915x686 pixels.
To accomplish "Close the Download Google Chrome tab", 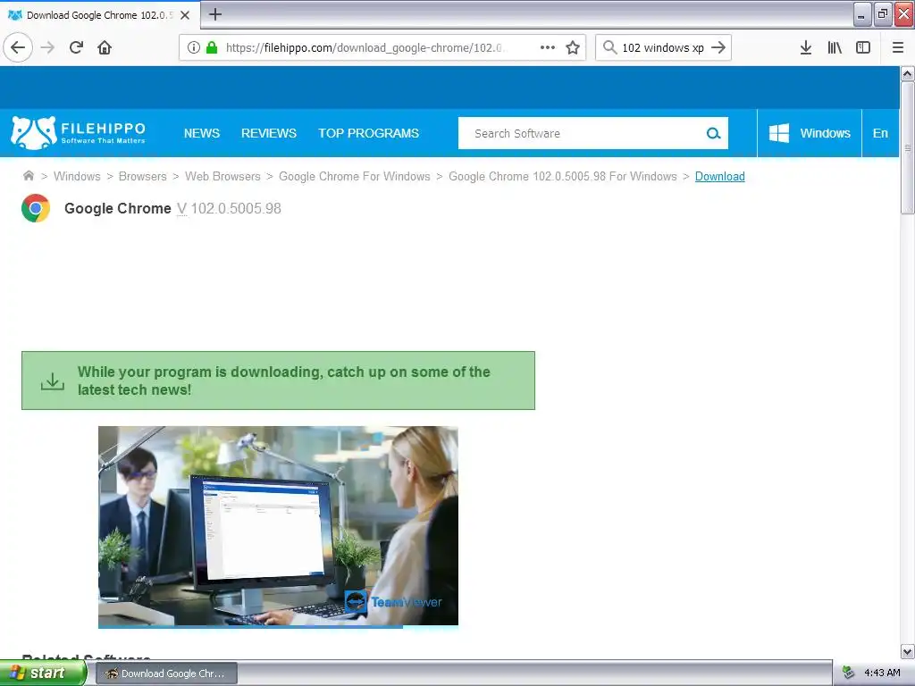I will (185, 15).
